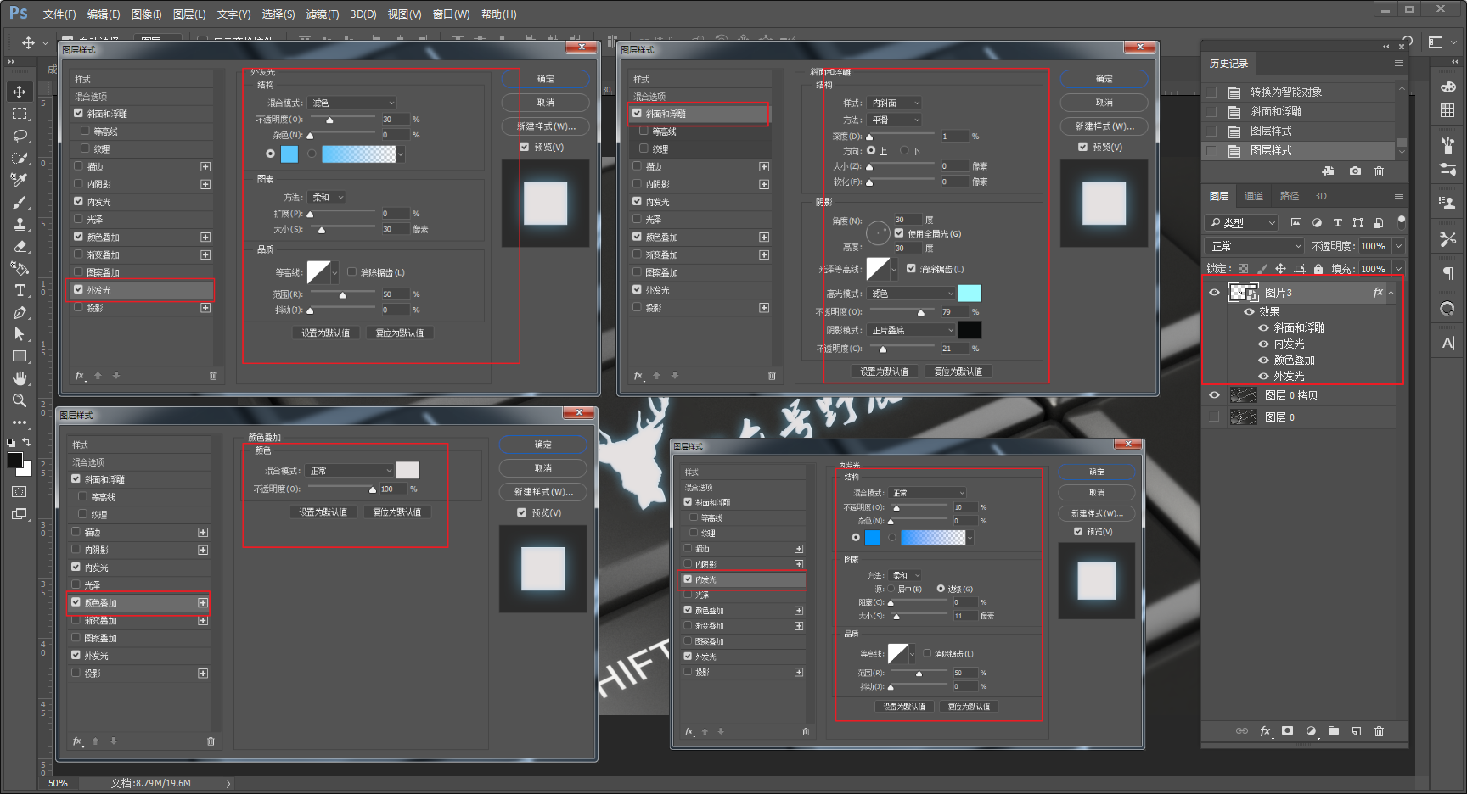Select the Brush tool

point(20,202)
